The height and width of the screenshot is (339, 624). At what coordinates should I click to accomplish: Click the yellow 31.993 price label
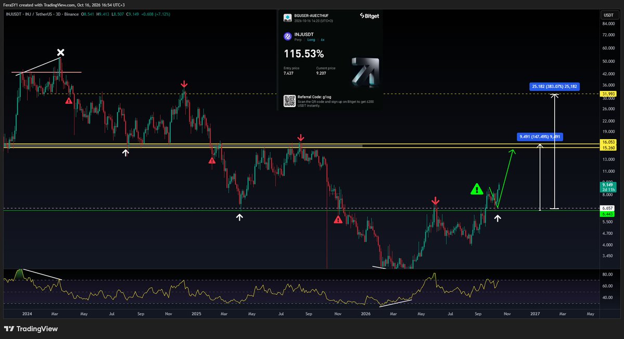click(x=608, y=94)
